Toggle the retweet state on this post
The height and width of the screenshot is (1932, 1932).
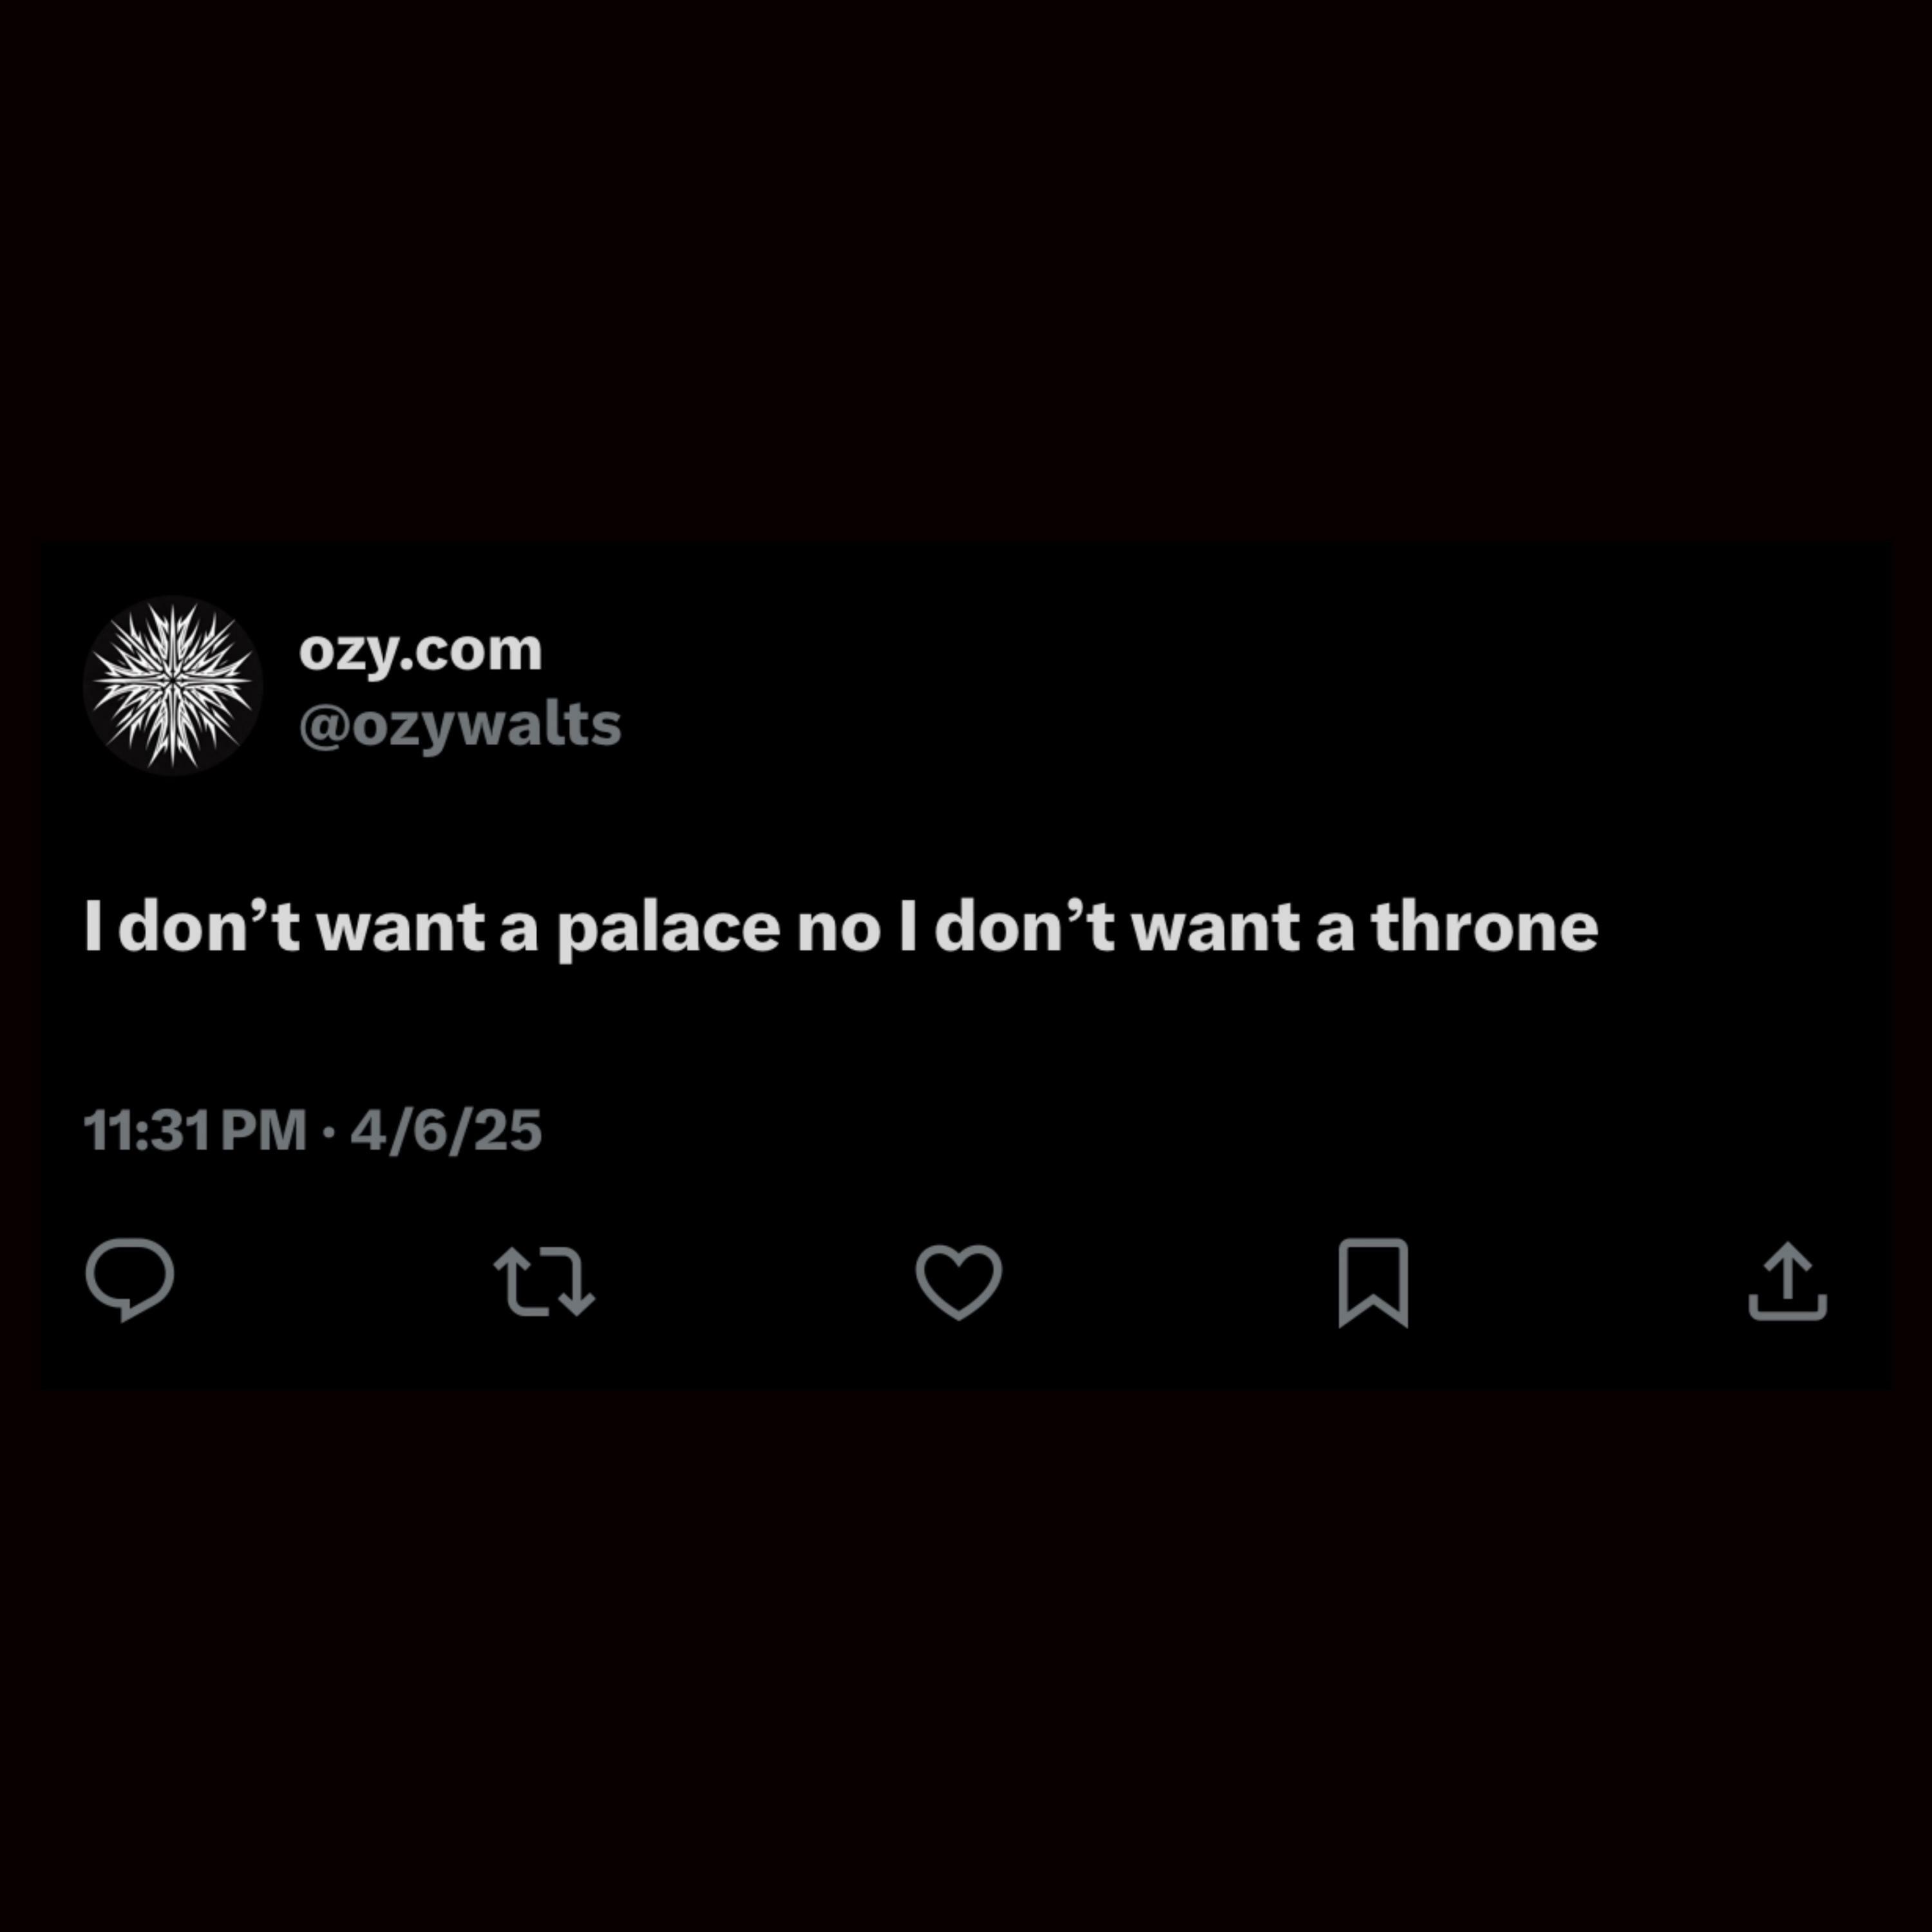(545, 1280)
